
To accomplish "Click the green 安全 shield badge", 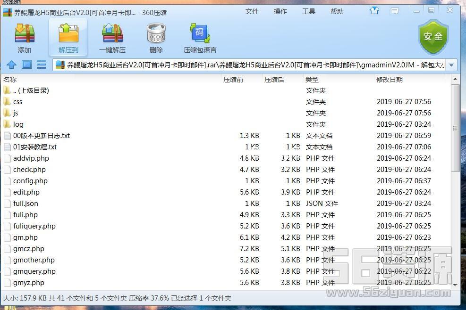I will point(433,37).
